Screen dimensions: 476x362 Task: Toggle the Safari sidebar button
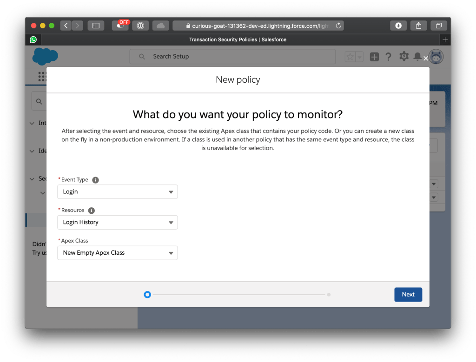click(96, 26)
